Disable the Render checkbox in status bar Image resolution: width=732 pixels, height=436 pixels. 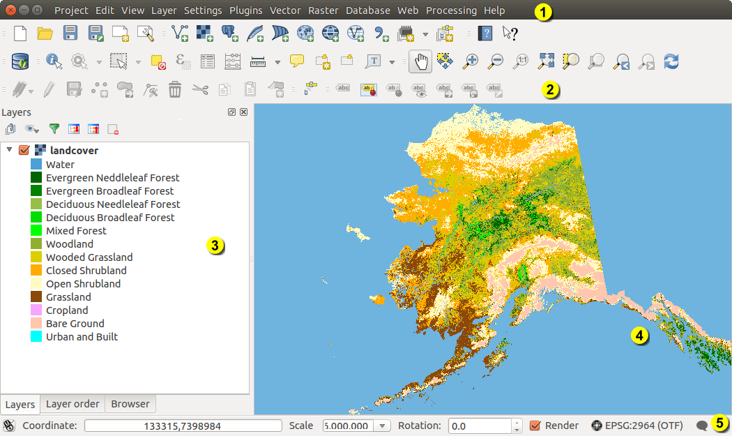pos(535,426)
